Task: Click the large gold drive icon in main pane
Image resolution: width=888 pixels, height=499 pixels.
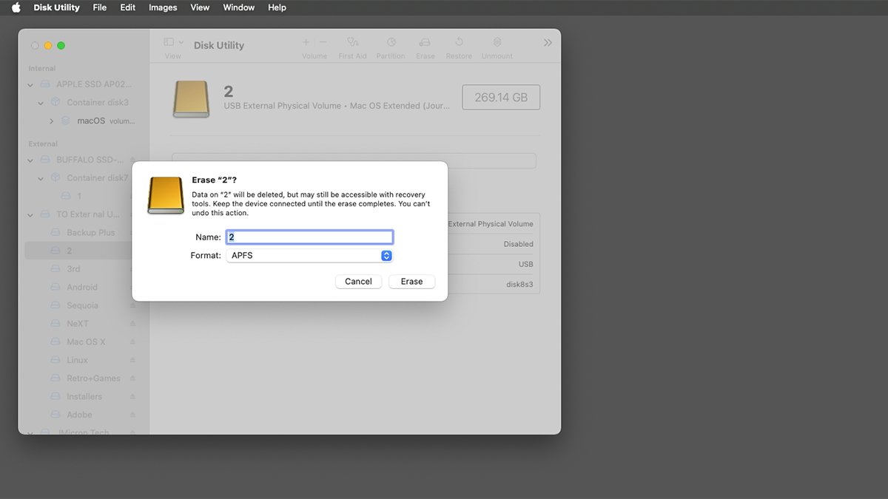Action: 191,99
